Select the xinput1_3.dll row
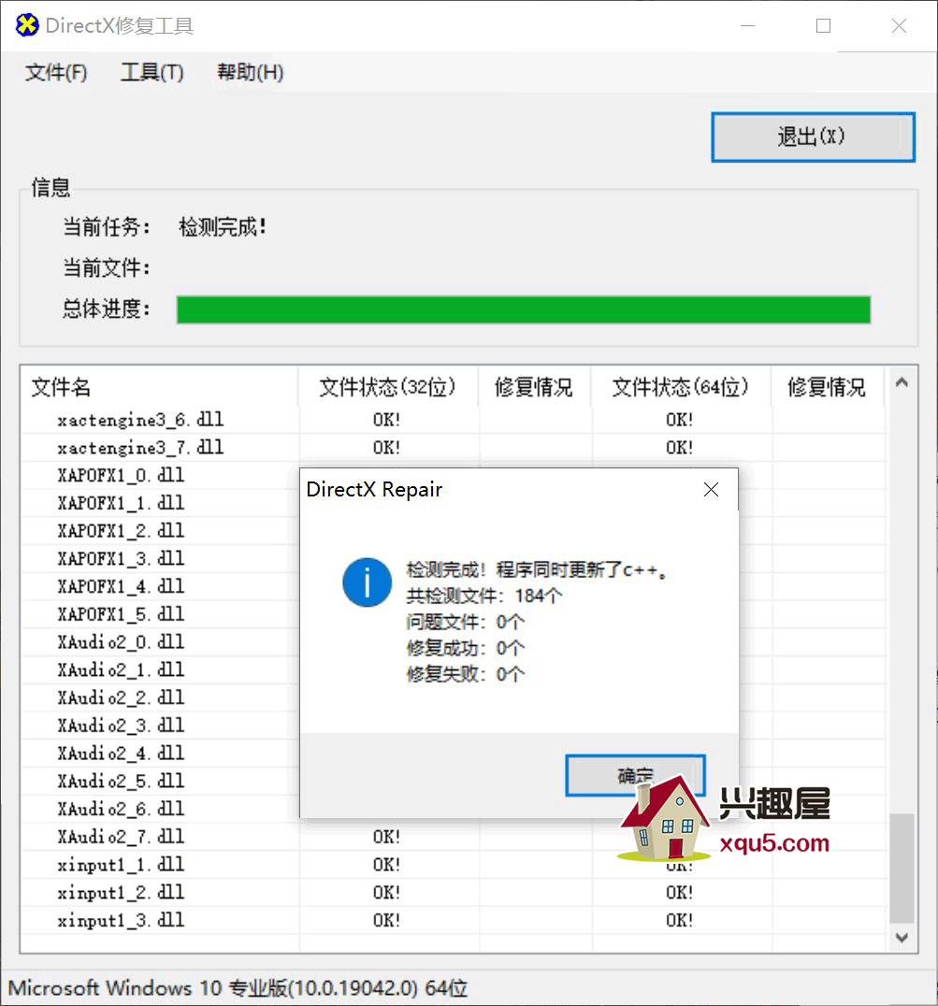The width and height of the screenshot is (938, 1006). [453, 920]
